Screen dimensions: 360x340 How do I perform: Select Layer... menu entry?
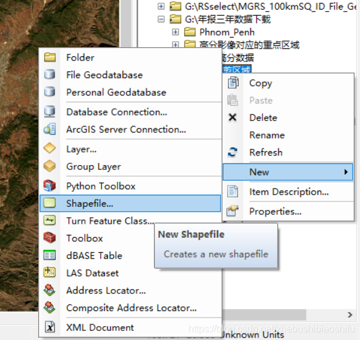click(130, 149)
